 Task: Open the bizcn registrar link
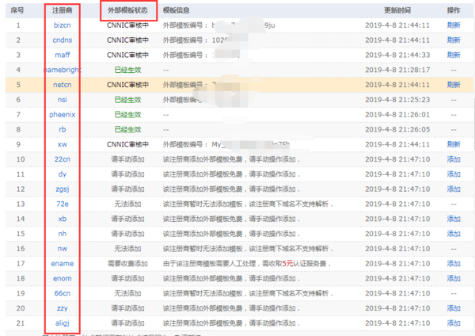point(62,25)
